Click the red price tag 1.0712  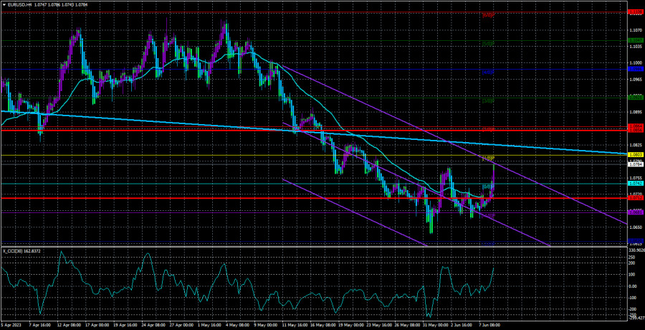pyautogui.click(x=636, y=198)
